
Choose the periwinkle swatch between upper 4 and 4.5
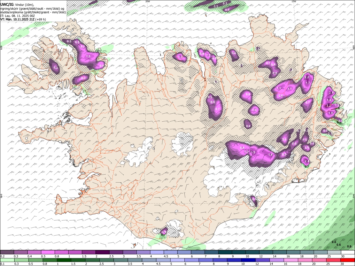point(157,252)
